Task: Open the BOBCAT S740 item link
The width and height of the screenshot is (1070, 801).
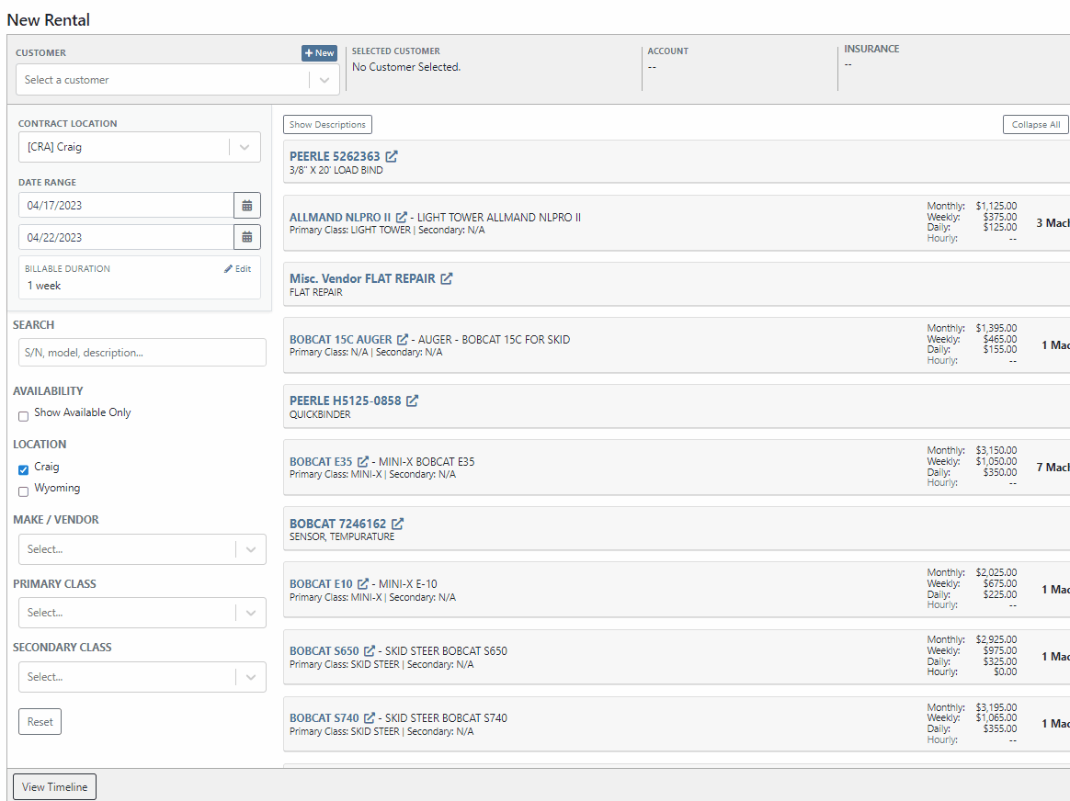Action: point(324,717)
